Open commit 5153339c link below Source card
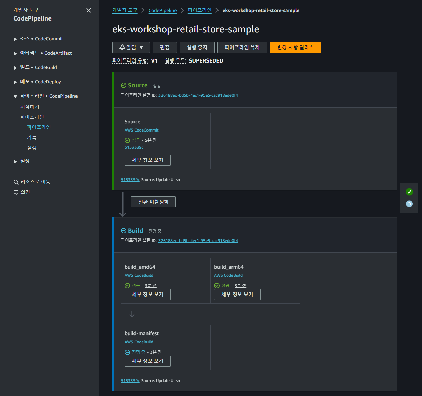422x396 pixels. [130, 180]
